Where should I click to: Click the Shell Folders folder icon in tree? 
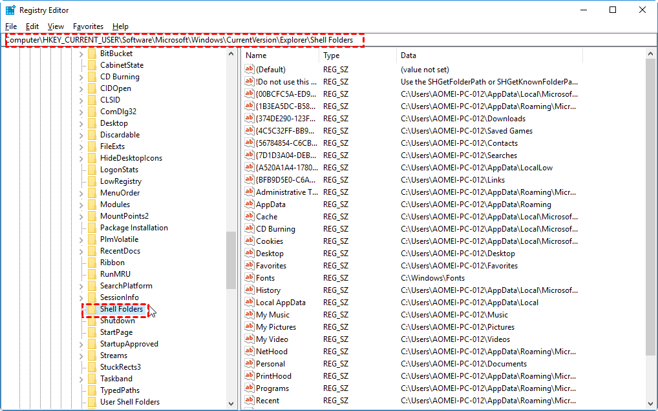pyautogui.click(x=92, y=309)
